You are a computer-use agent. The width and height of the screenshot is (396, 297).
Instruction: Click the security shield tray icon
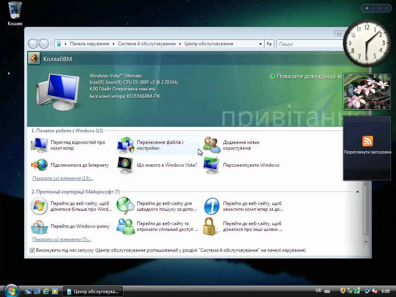tap(343, 291)
